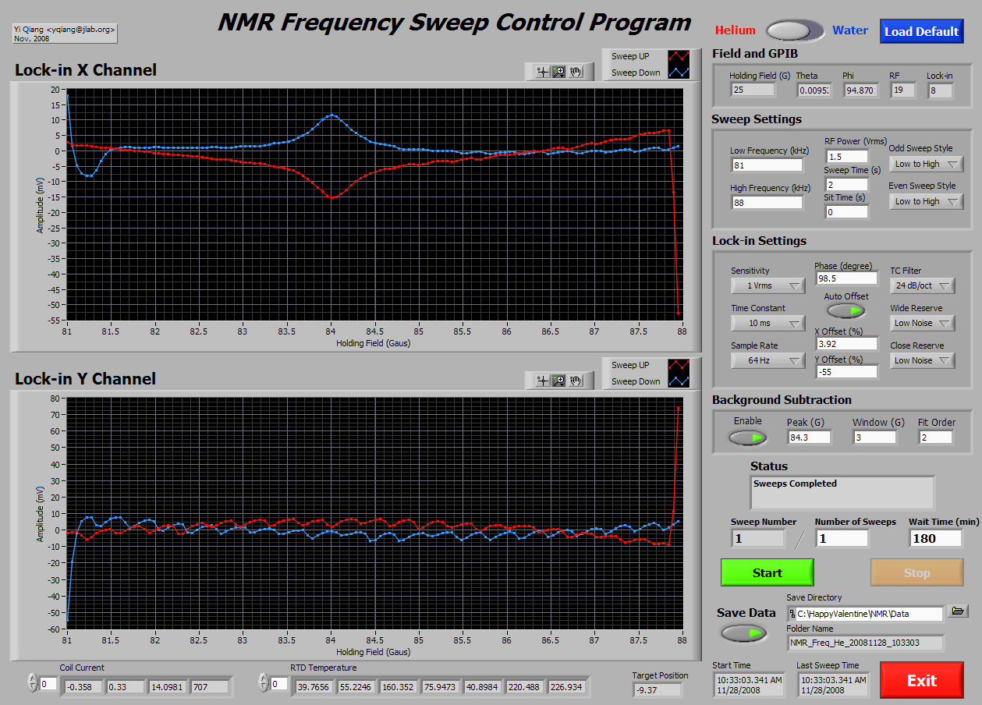Click the Last Sweep Time indicator
Viewport: 982px width, 705px height.
pyautogui.click(x=832, y=685)
